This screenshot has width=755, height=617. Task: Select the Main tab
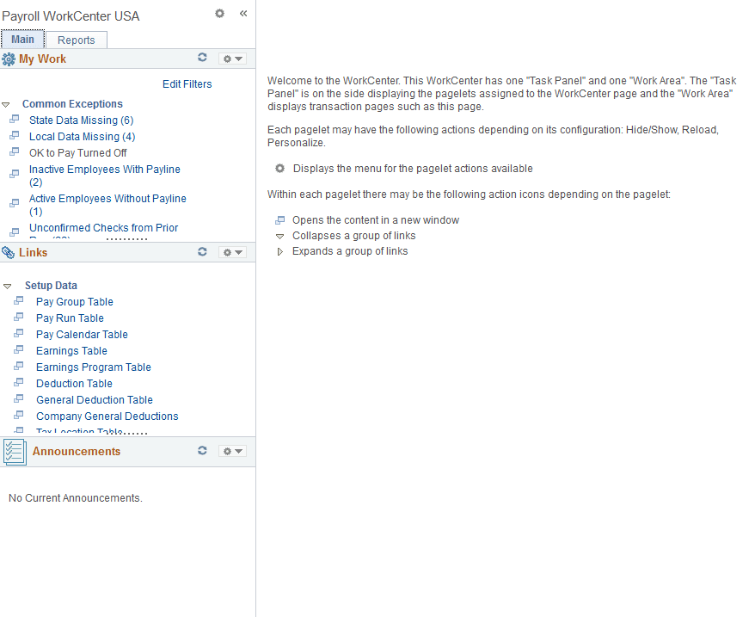(22, 39)
